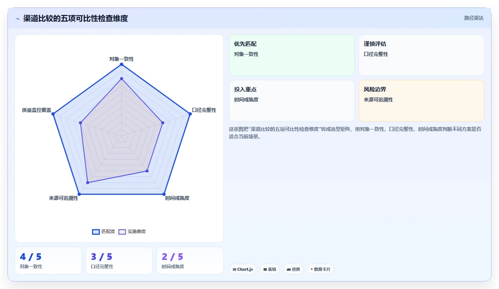Open the 风险边界 card
The image size is (499, 289).
point(421,101)
